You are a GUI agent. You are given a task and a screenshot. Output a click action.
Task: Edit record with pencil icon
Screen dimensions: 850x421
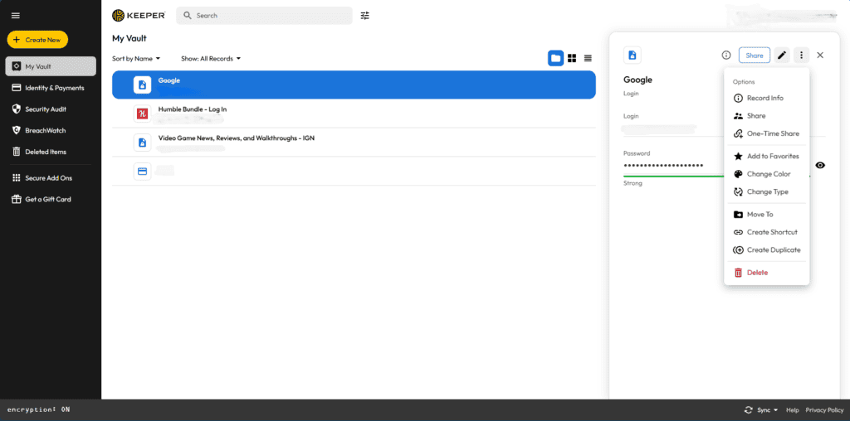782,56
